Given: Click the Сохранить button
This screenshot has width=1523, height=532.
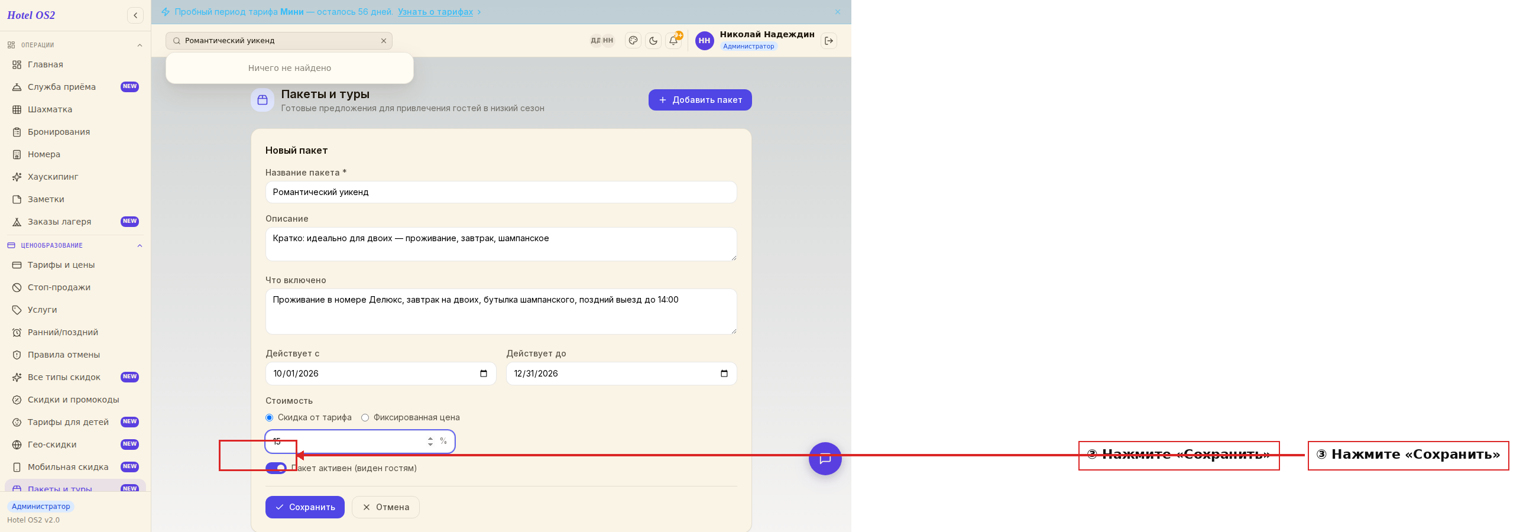Looking at the screenshot, I should coord(305,507).
